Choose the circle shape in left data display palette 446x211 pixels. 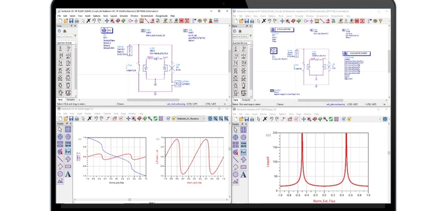[x=60, y=174]
